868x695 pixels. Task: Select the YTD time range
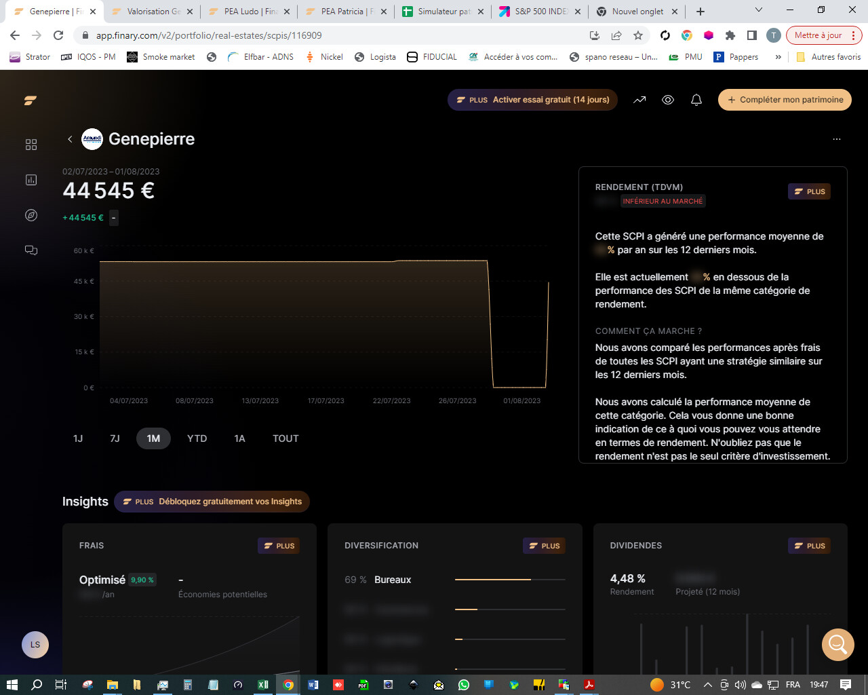[x=197, y=438]
